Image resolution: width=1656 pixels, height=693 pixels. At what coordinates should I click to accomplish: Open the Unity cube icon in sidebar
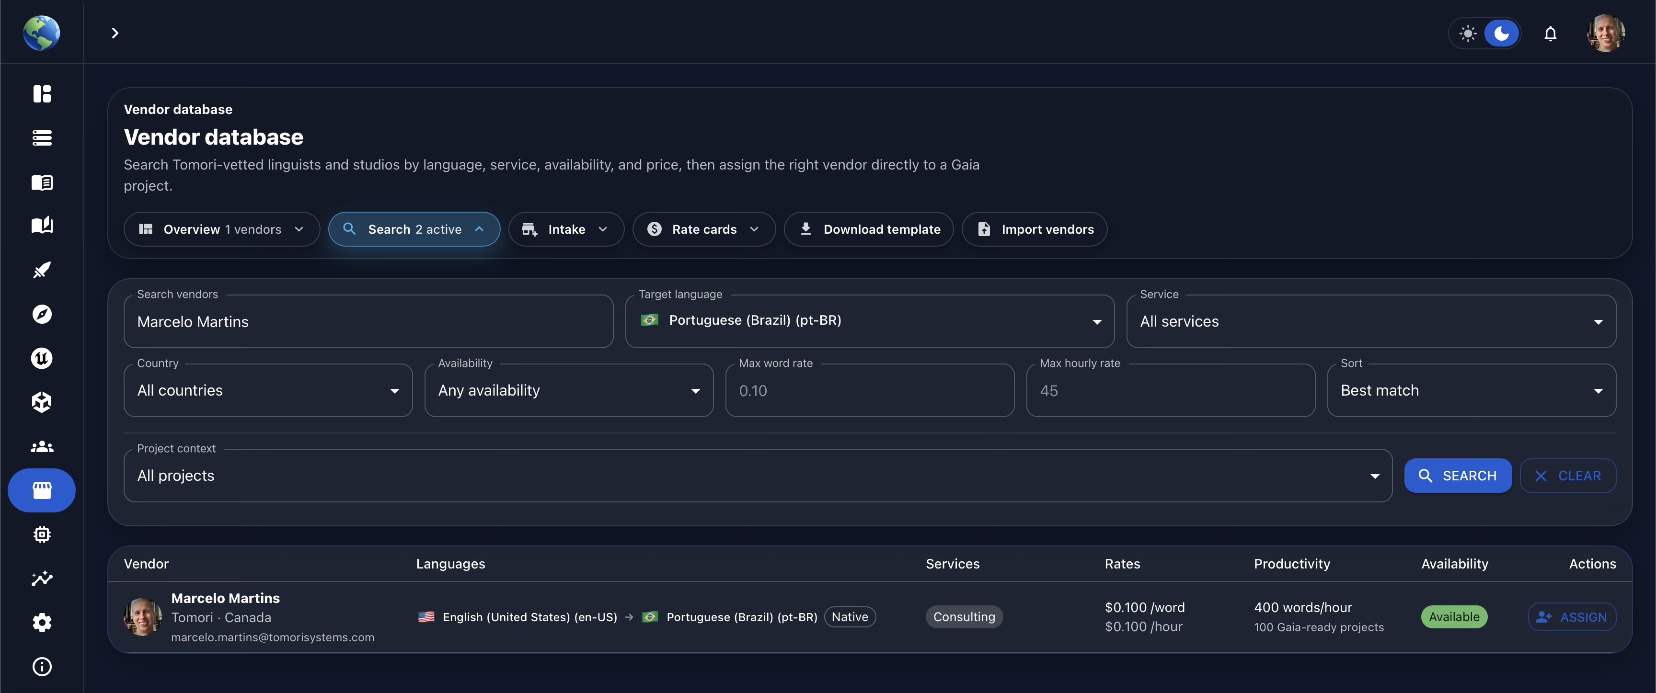(x=42, y=402)
